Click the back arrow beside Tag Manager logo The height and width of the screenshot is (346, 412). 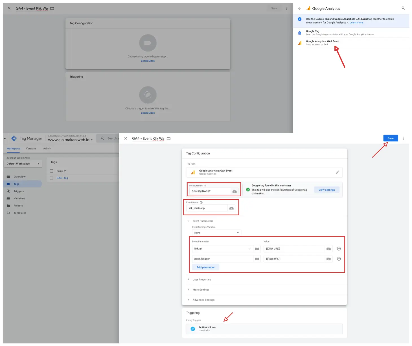(x=5, y=138)
